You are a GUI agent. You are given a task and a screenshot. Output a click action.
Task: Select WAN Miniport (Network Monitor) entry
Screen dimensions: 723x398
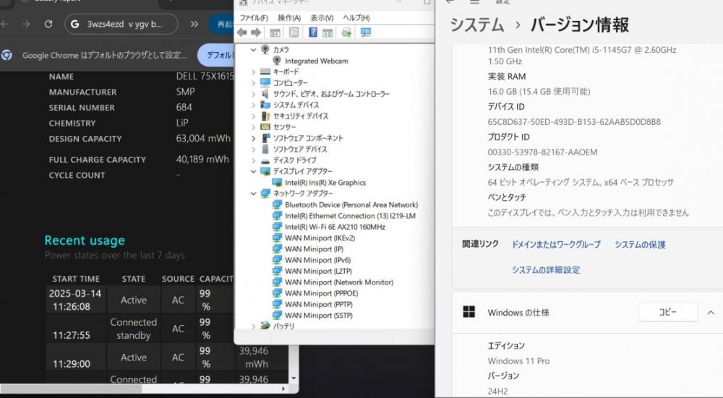pyautogui.click(x=339, y=282)
